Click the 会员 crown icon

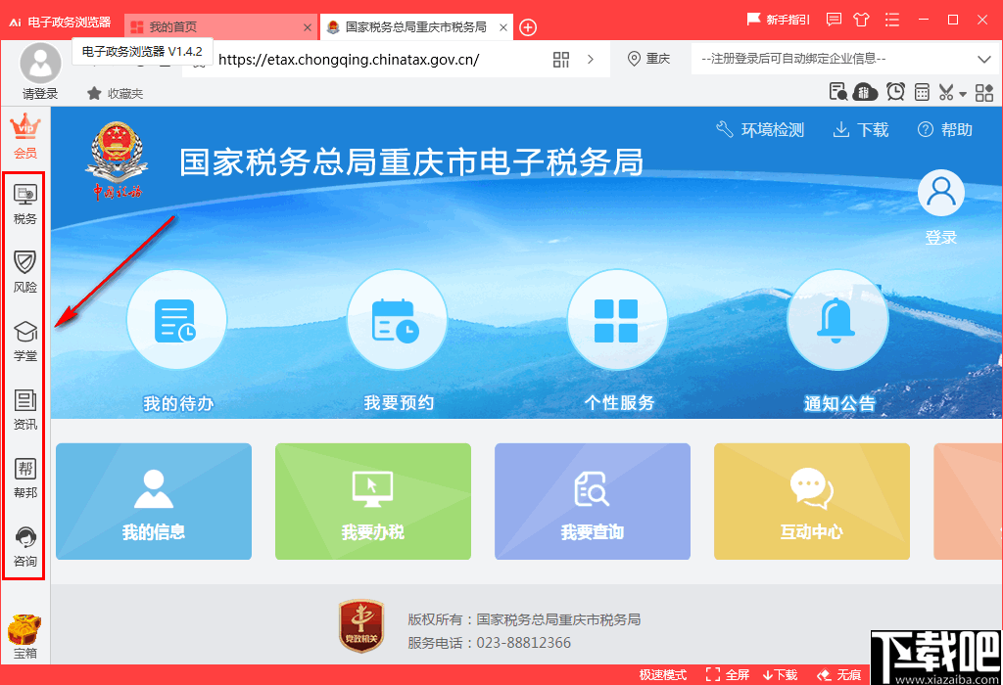pos(24,134)
